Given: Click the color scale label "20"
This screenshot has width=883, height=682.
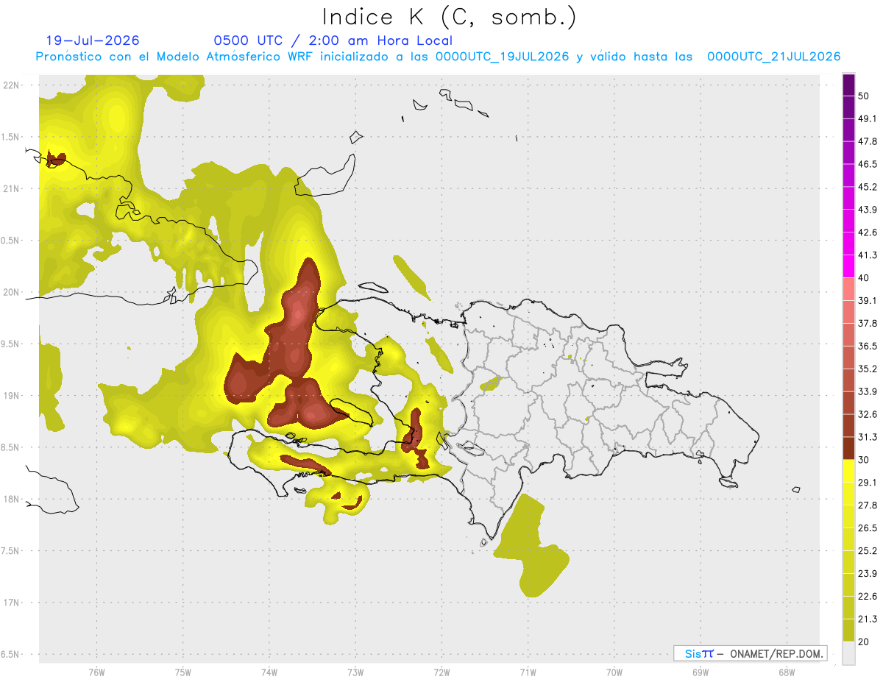Looking at the screenshot, I should point(865,642).
